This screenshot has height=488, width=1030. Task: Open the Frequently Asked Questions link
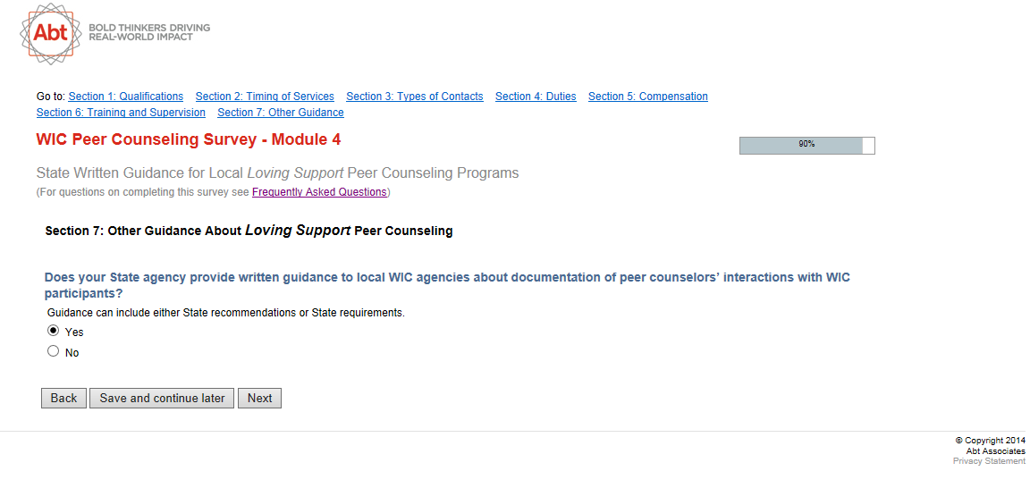[319, 192]
